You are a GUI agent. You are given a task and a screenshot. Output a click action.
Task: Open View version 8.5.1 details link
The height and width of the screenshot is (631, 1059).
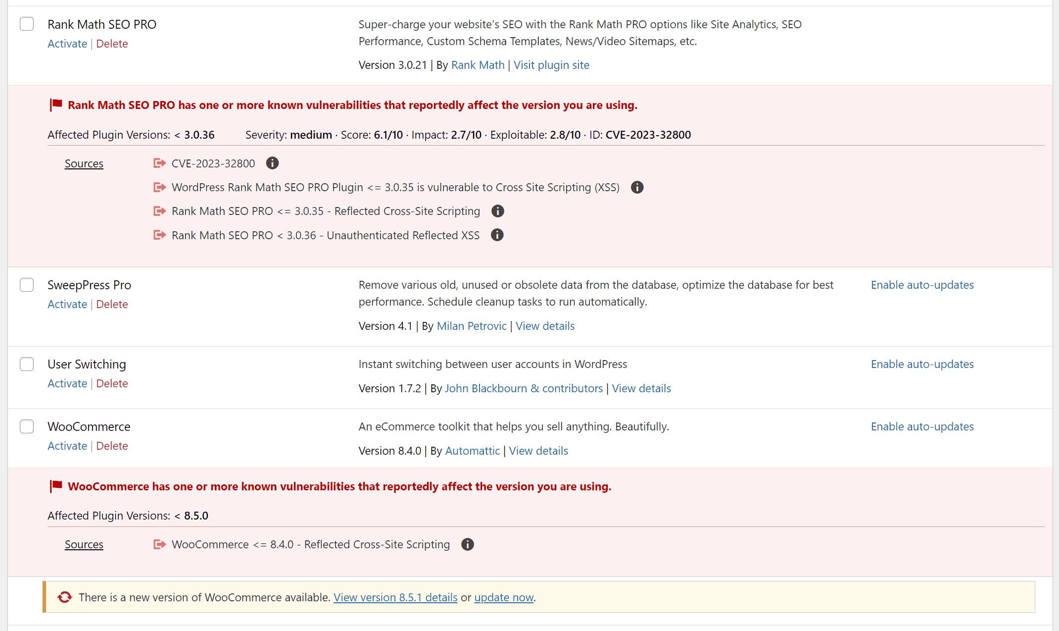click(395, 597)
